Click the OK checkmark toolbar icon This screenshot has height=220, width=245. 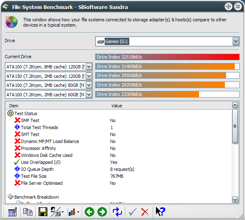pos(133,212)
